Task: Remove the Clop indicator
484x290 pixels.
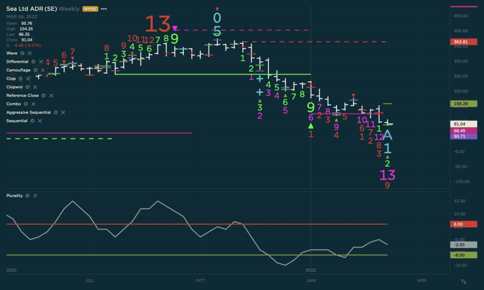Action: tap(28, 78)
